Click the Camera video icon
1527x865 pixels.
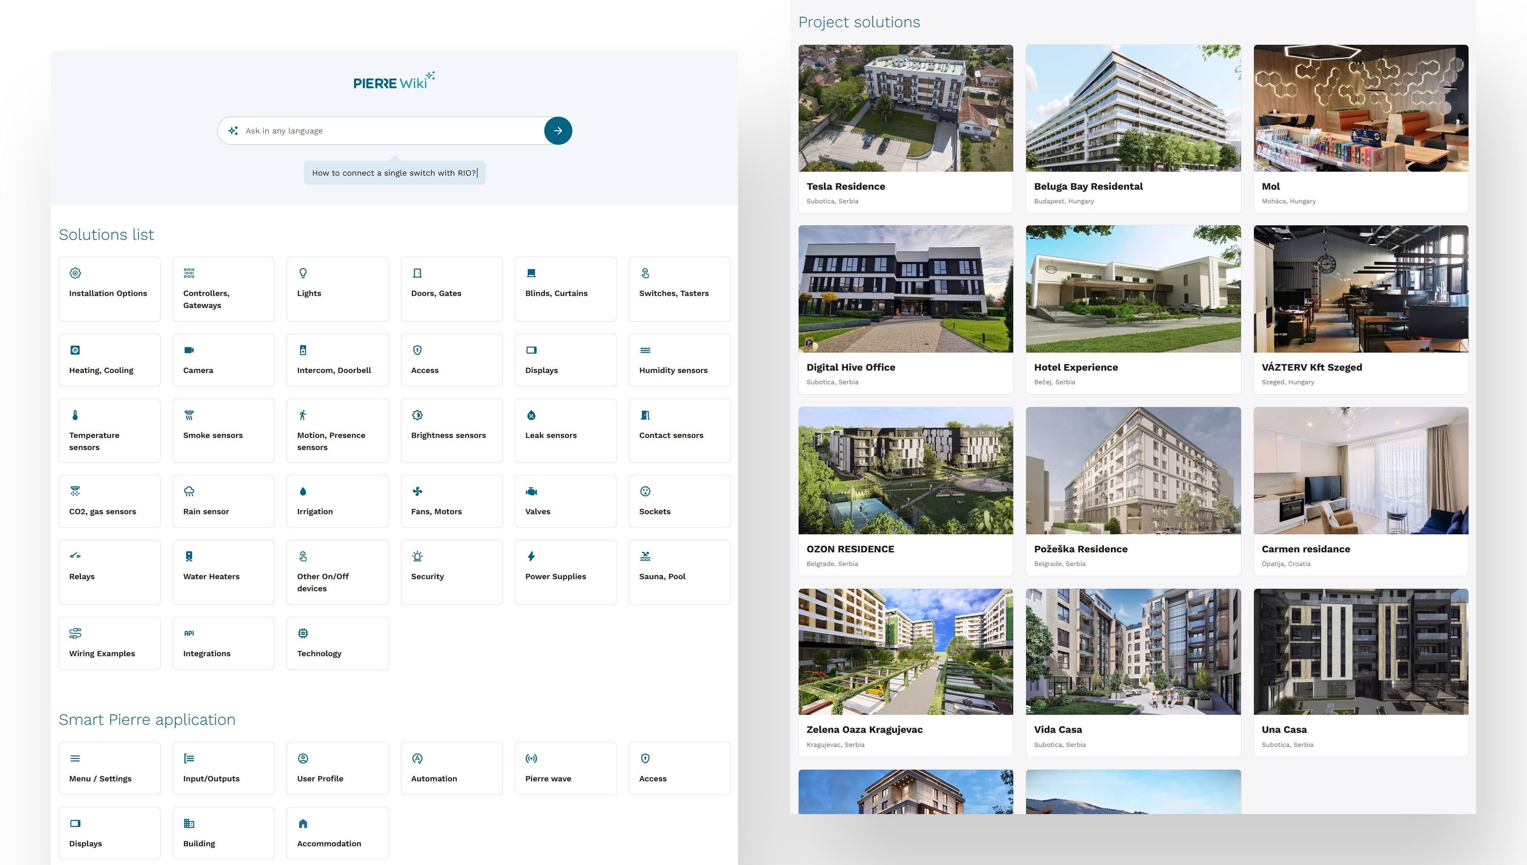[189, 351]
